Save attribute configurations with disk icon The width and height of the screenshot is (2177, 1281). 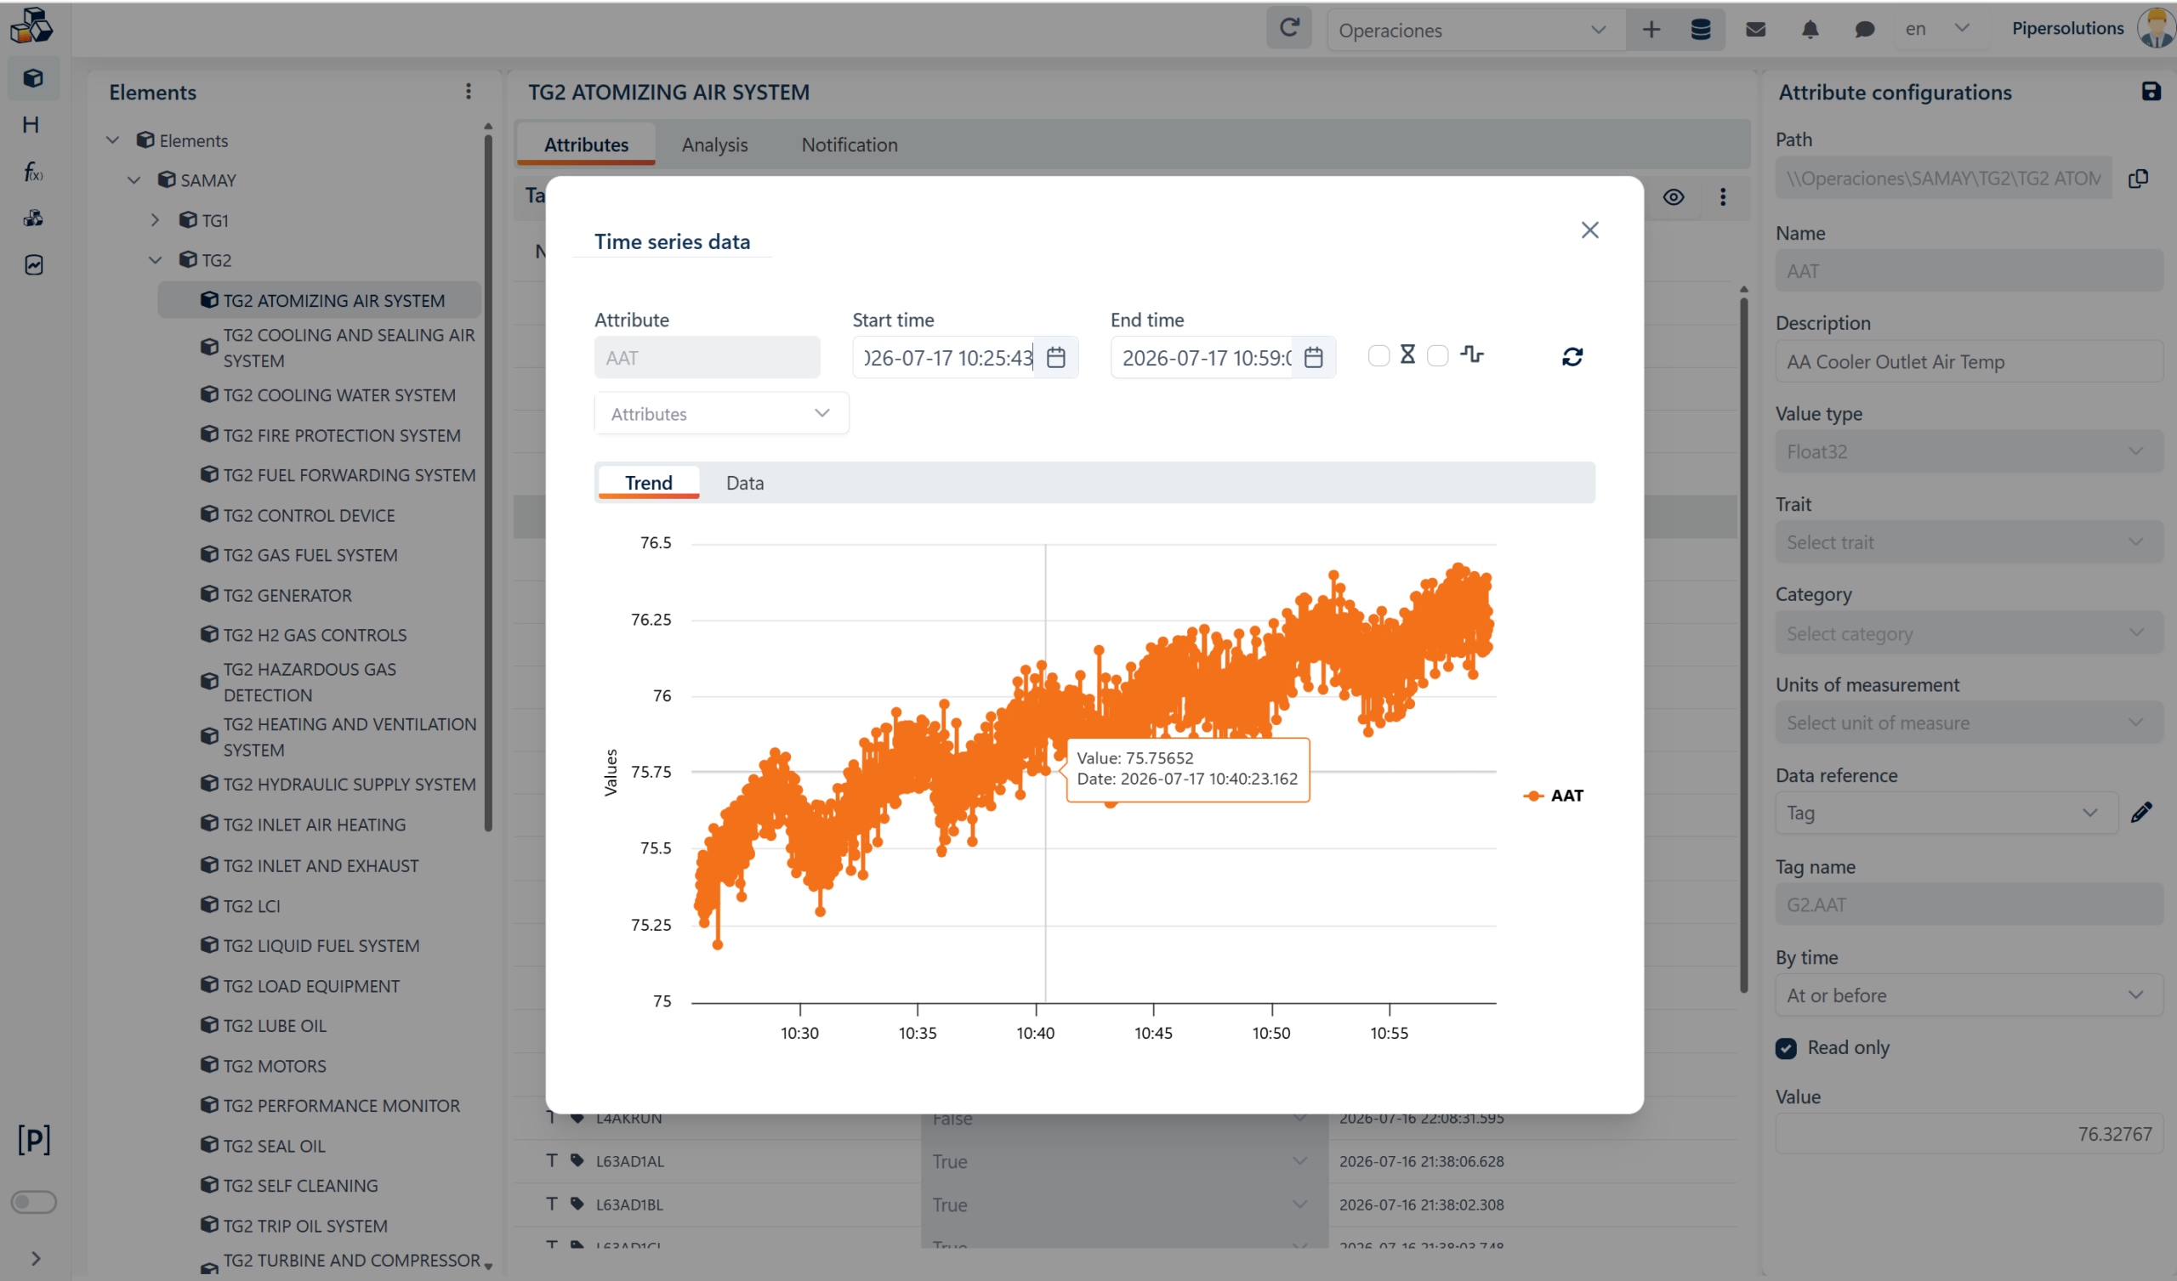[x=2151, y=92]
